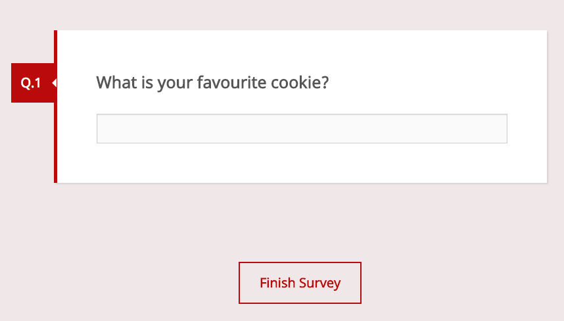Select the Q.1 number label
The height and width of the screenshot is (321, 564).
tap(31, 83)
